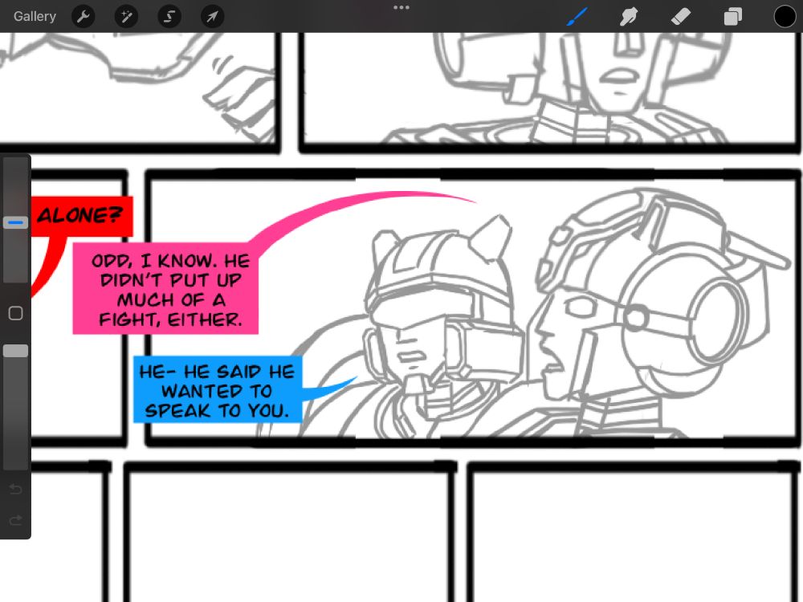803x602 pixels.
Task: Open the Actions wrench menu
Action: click(x=83, y=17)
